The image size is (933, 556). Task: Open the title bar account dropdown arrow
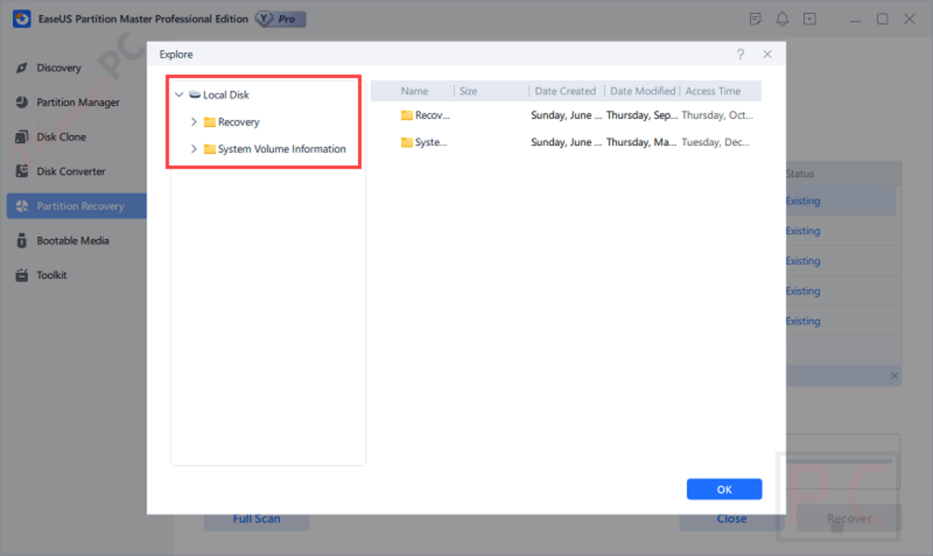810,19
